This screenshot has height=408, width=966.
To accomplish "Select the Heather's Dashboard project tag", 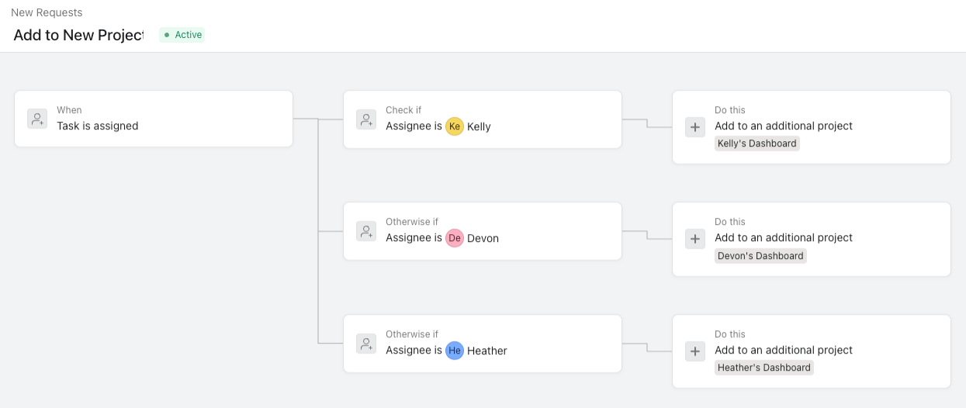I will [x=763, y=368].
